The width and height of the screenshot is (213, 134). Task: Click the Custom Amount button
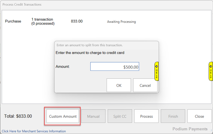(63, 116)
